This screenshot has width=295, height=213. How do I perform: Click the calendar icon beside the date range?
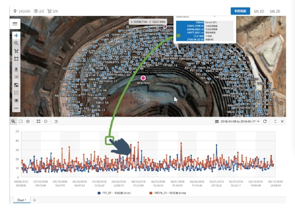[217, 122]
